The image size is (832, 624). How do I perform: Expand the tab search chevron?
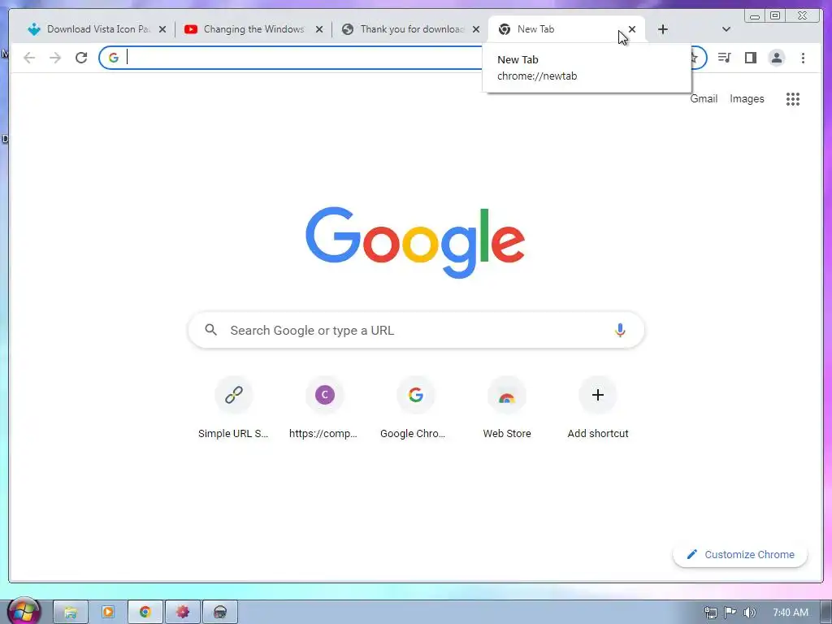[x=726, y=29]
